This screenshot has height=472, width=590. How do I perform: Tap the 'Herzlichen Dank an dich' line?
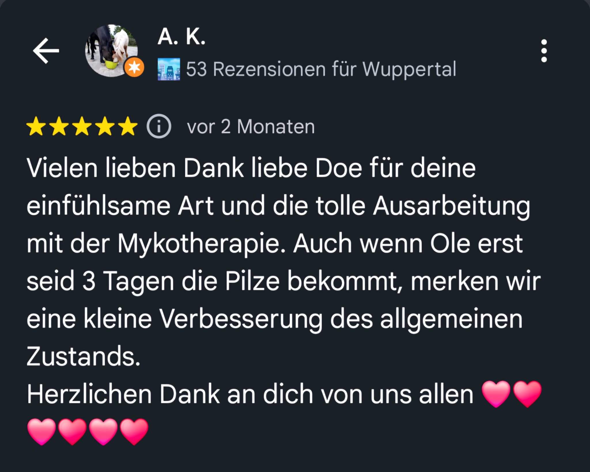[x=171, y=394]
